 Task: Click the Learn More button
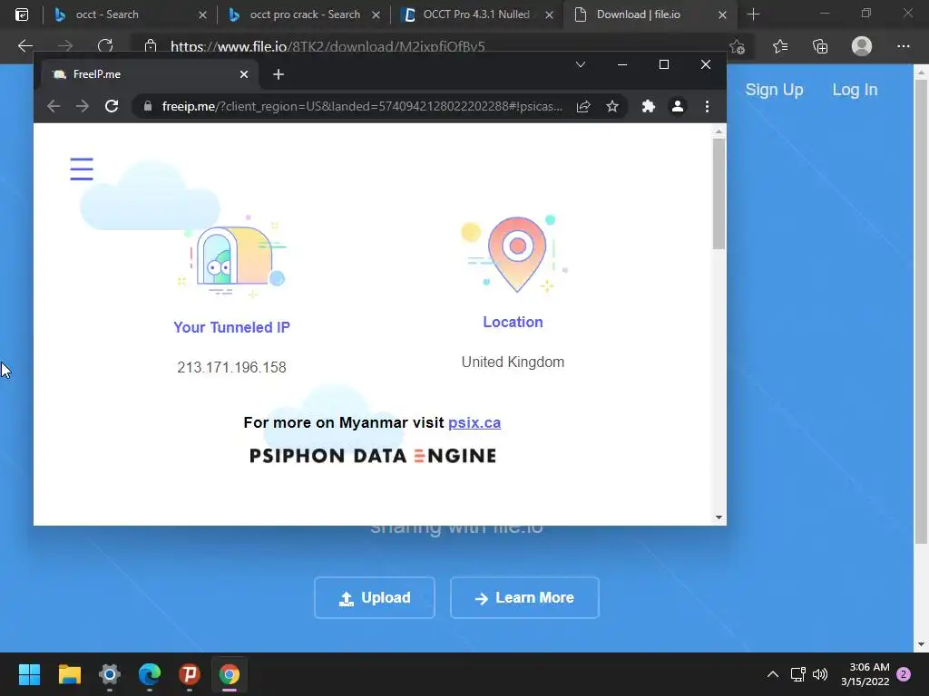524,598
